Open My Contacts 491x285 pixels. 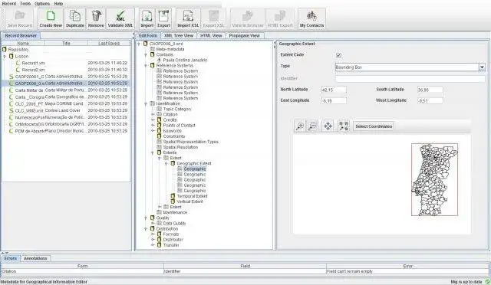[x=311, y=19]
